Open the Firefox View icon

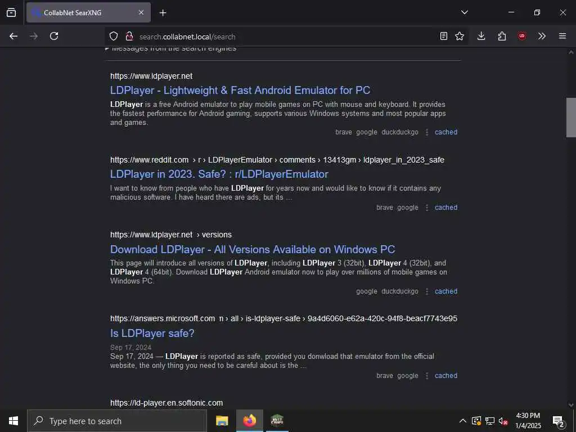11,12
